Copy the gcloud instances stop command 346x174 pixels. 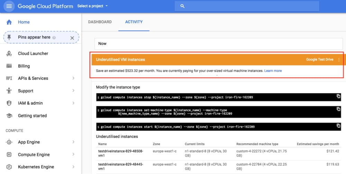point(338,96)
